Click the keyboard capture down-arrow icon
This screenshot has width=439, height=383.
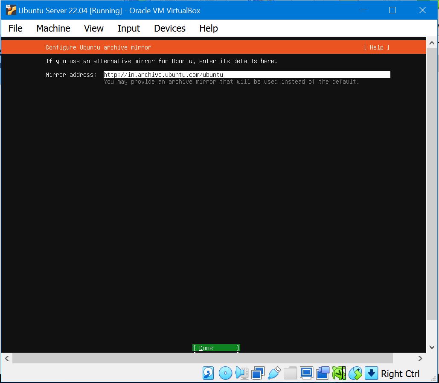point(371,373)
